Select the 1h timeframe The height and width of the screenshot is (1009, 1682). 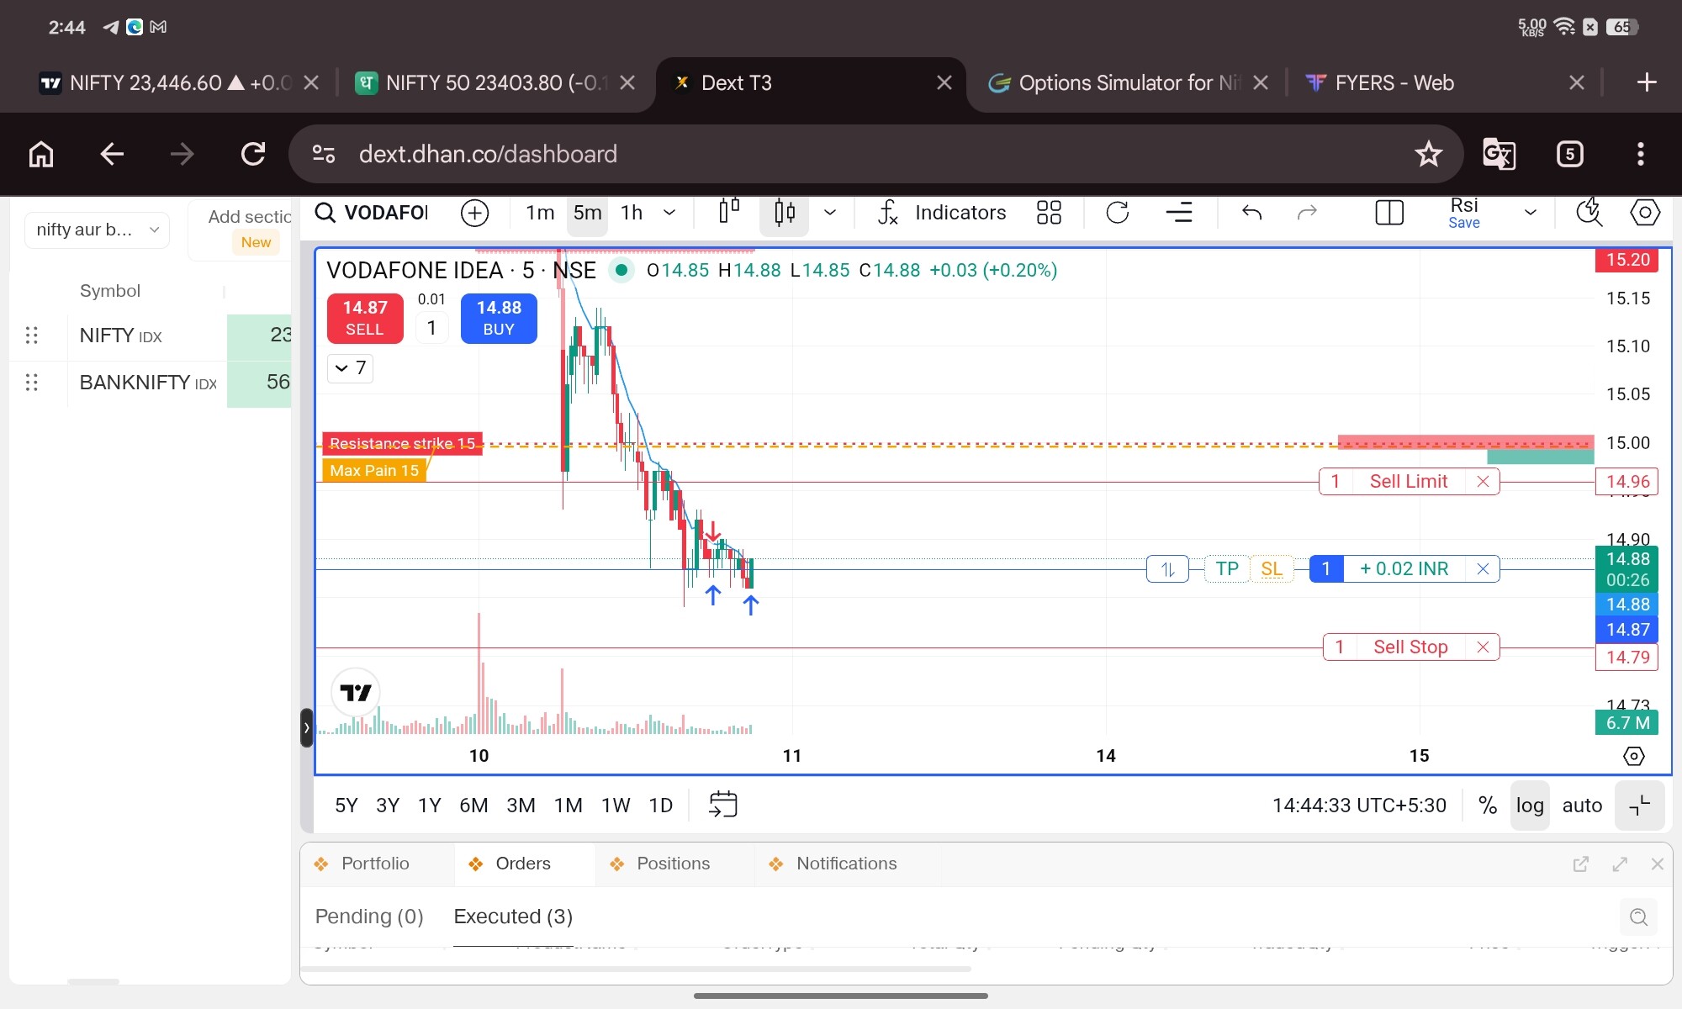[632, 213]
